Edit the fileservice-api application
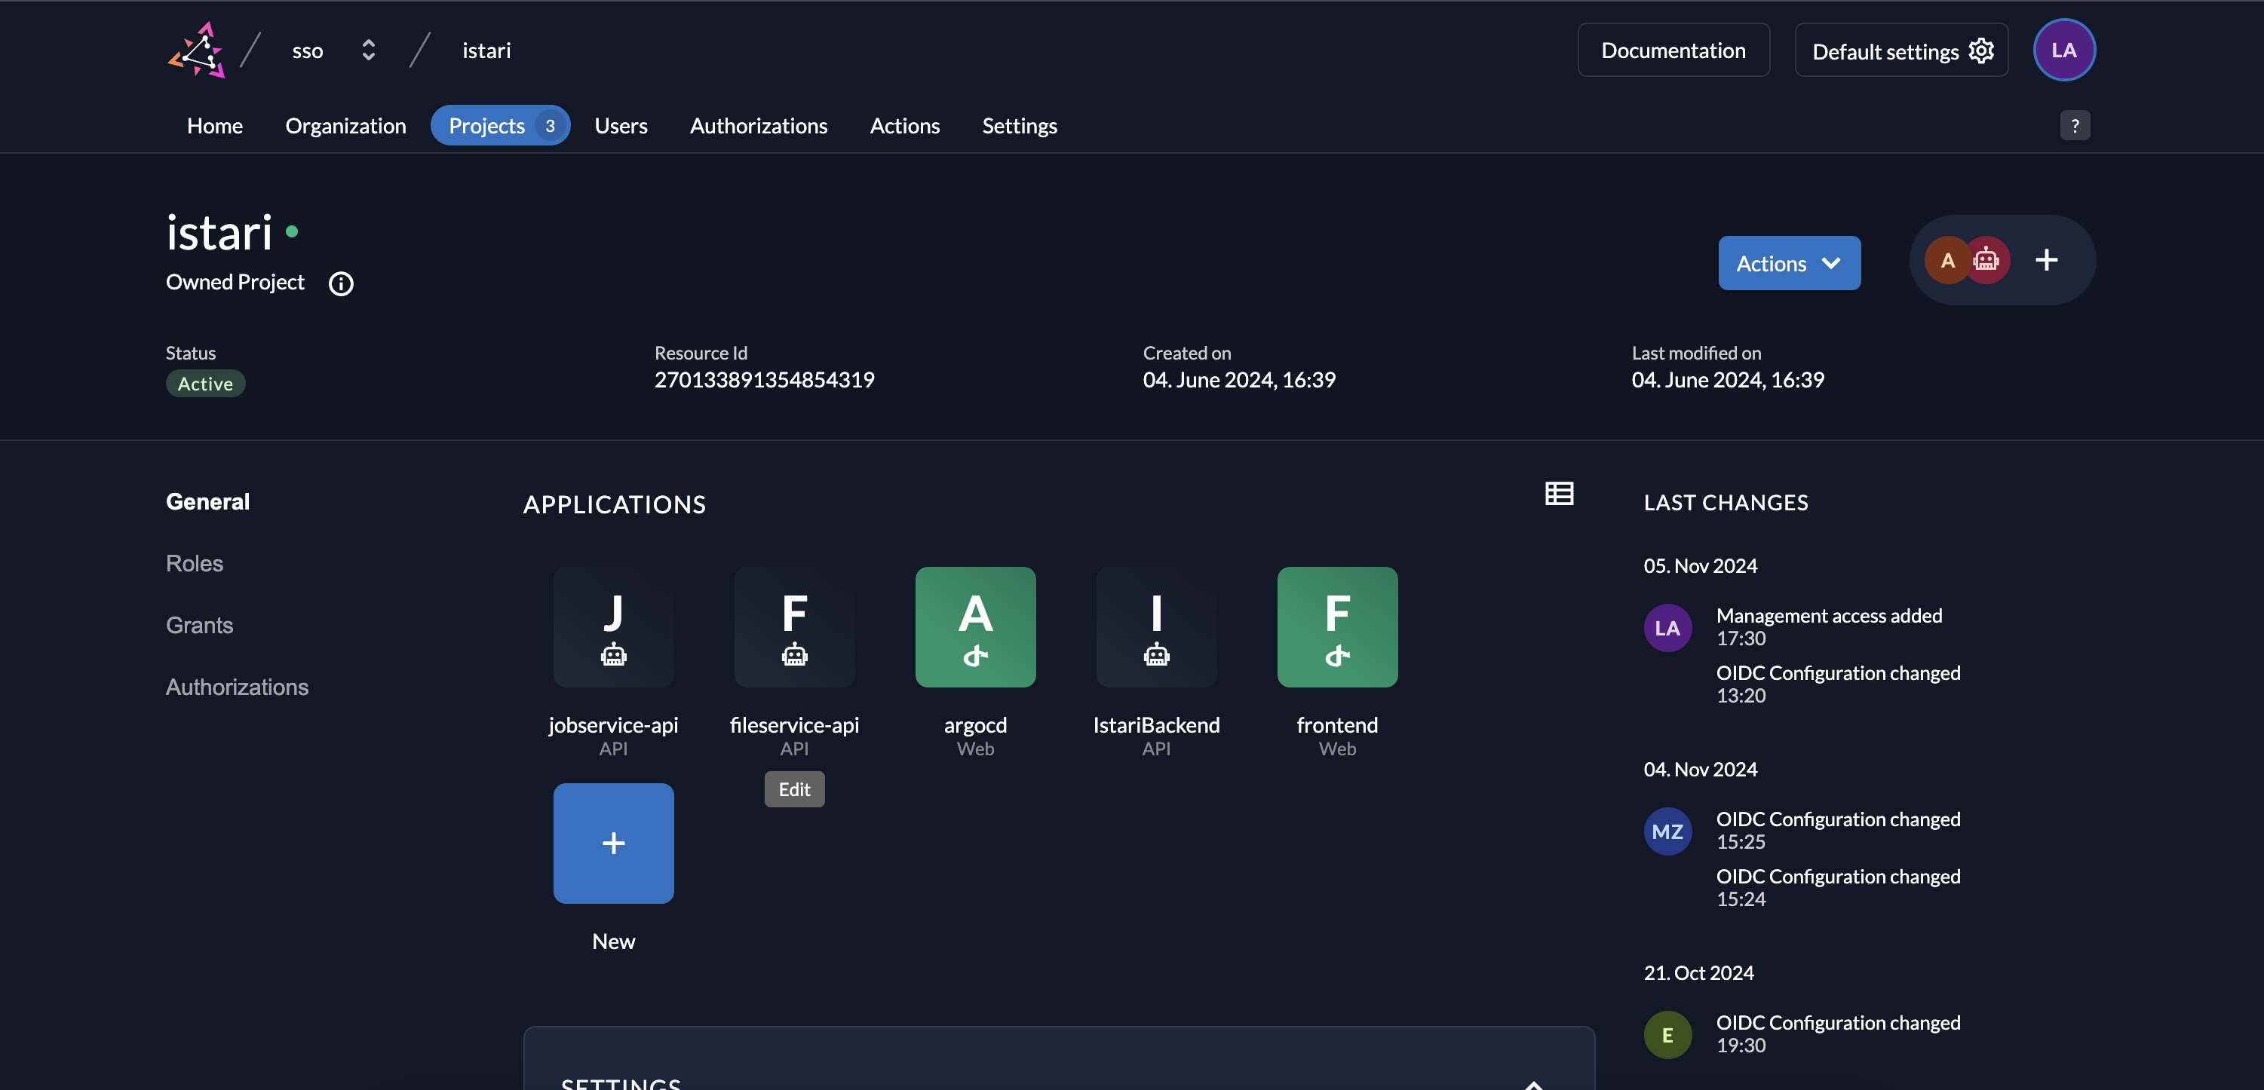2264x1090 pixels. (793, 788)
